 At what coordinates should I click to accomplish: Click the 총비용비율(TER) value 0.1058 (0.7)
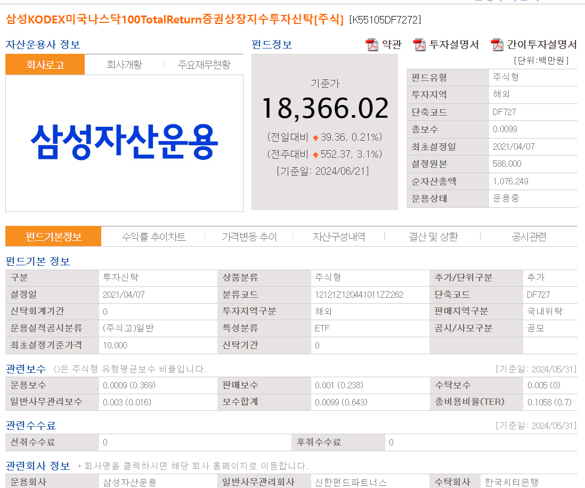tap(549, 402)
